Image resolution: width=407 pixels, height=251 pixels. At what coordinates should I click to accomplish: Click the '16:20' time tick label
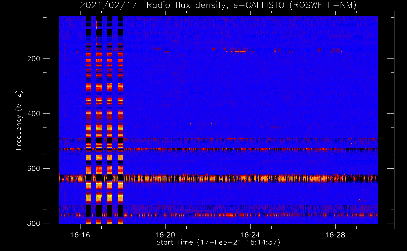click(x=165, y=235)
